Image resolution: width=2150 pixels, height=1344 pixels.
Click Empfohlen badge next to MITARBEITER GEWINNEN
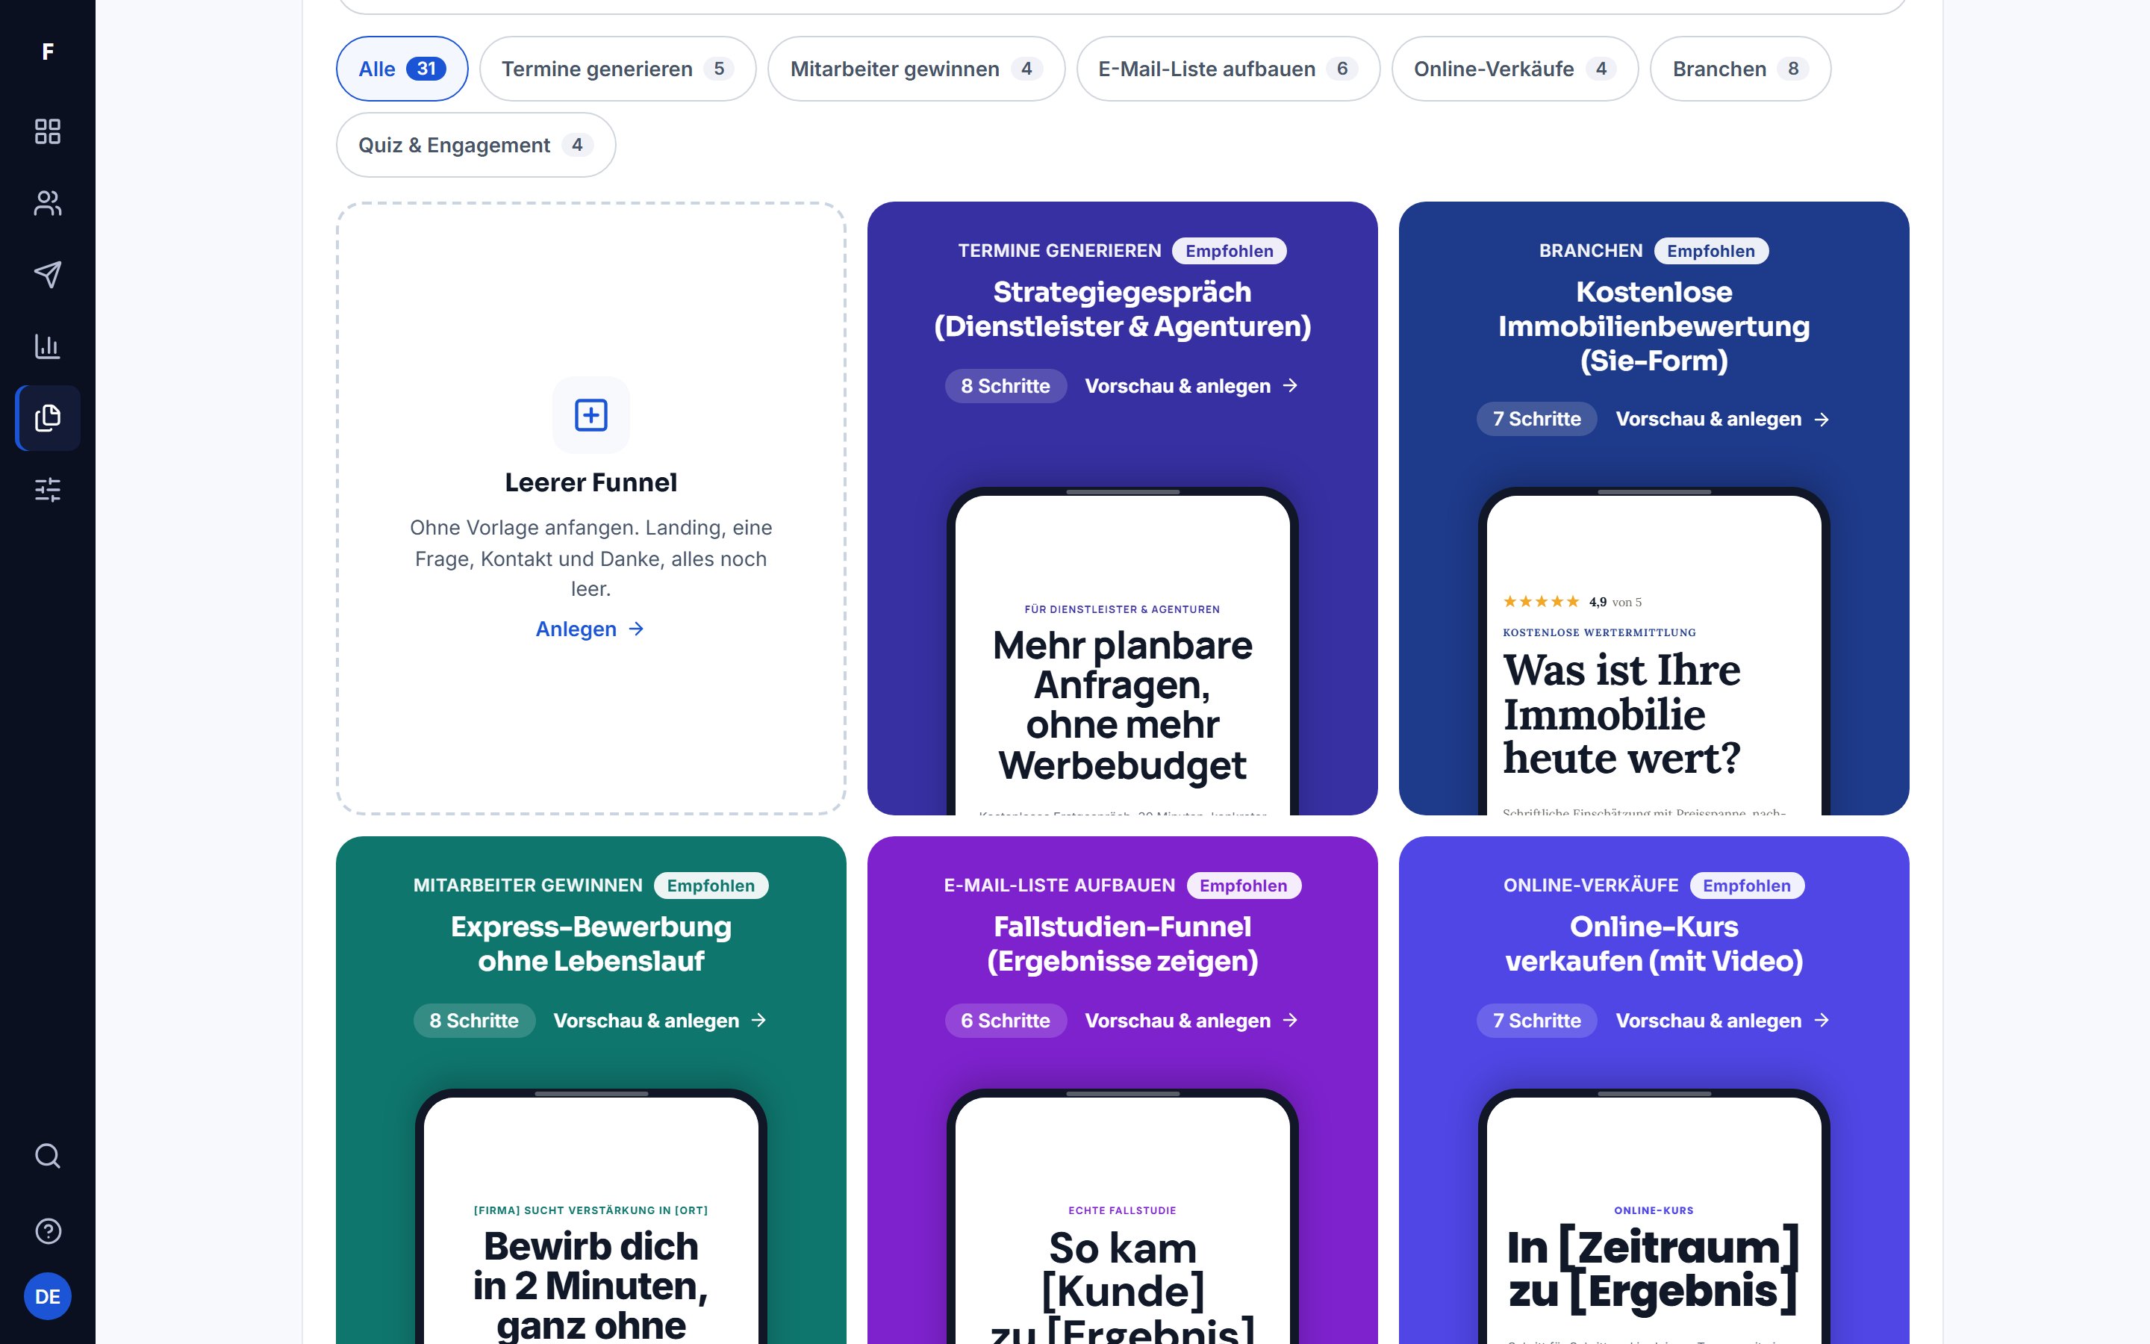pyautogui.click(x=711, y=886)
